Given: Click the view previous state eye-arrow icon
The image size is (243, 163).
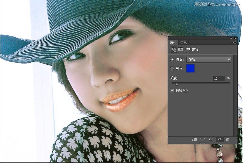Looking at the screenshot, I should click(x=202, y=139).
